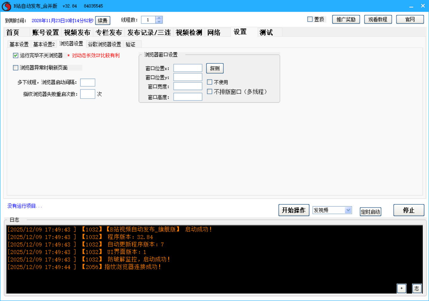Click the plus icon in log panel
Screen dimensions: 429x301
401,288
